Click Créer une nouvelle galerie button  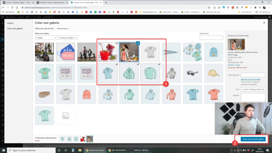[253, 139]
